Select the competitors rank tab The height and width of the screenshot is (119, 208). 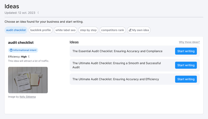113,30
